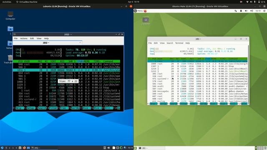
Task: Open File menu in MATE terminal
Action: coord(150,43)
